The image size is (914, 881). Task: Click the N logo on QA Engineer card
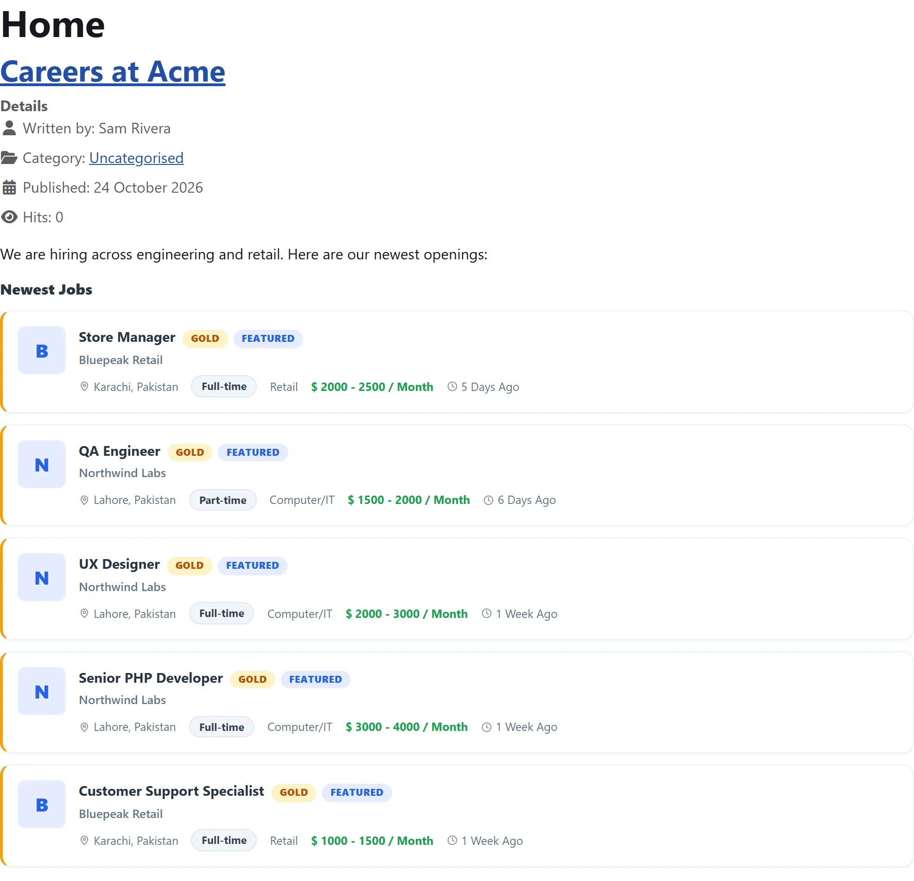click(x=42, y=464)
